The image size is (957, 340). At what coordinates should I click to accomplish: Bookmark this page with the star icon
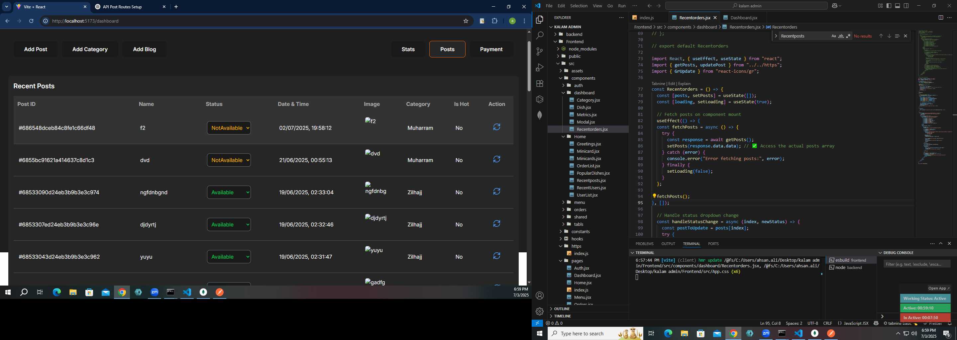click(466, 21)
